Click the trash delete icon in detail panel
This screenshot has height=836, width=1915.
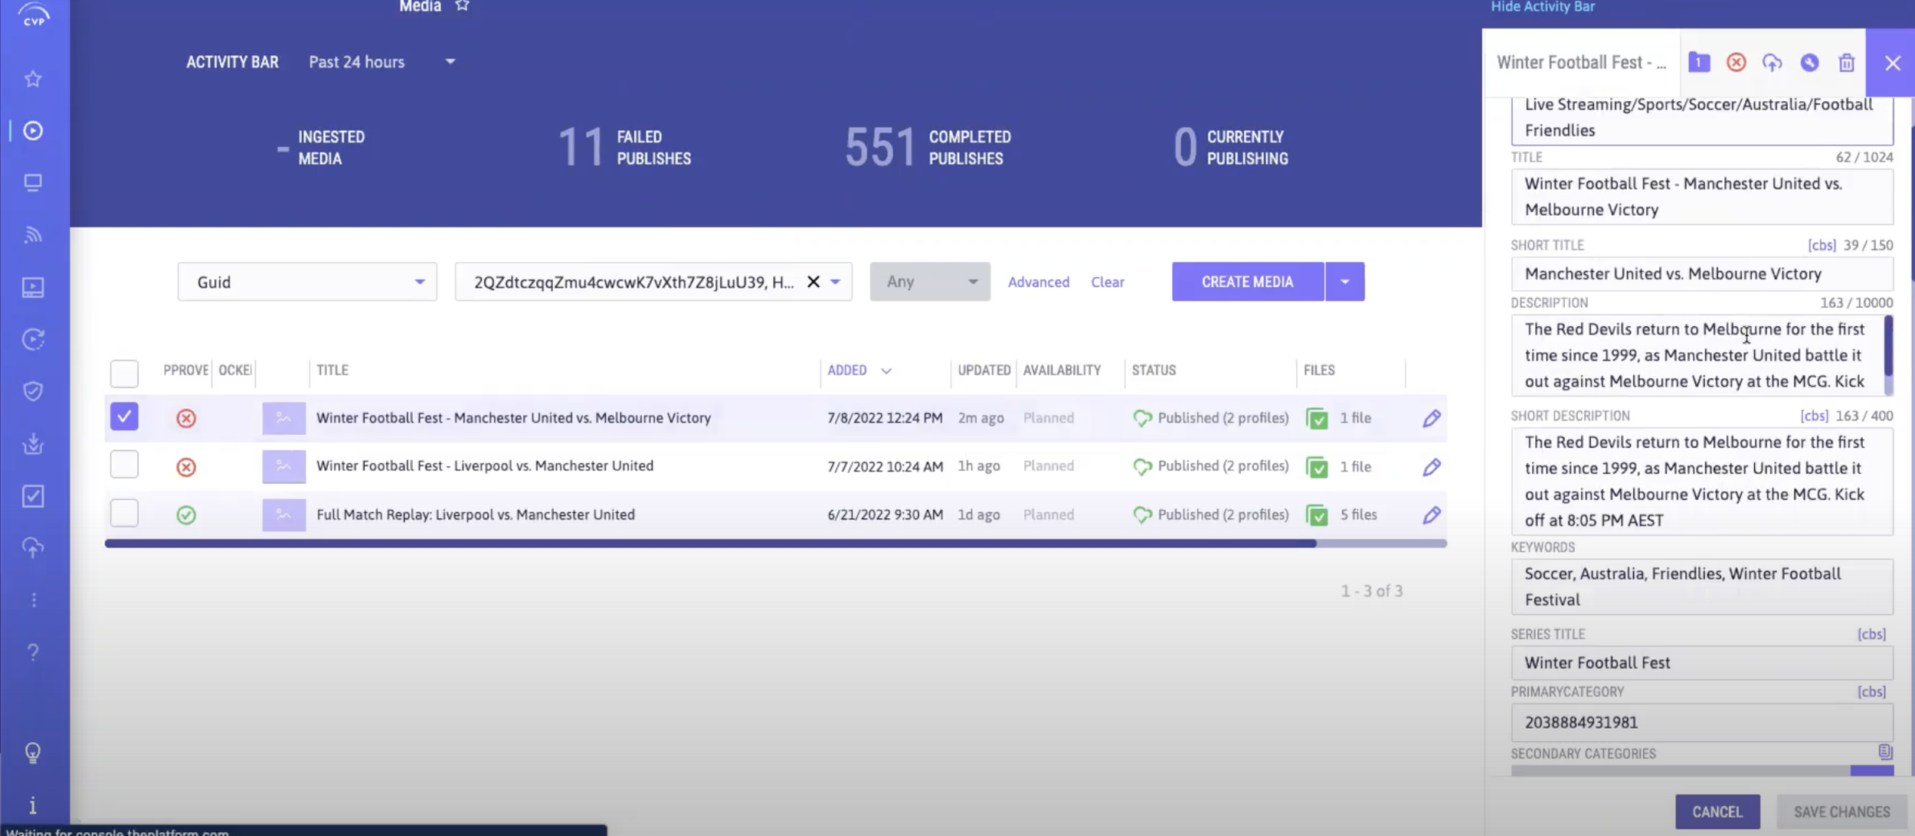click(1846, 63)
